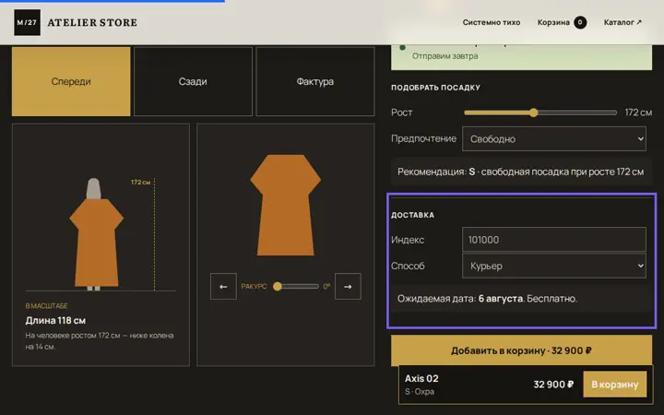Rotate view with right arrow button
664x415 pixels.
pos(348,287)
